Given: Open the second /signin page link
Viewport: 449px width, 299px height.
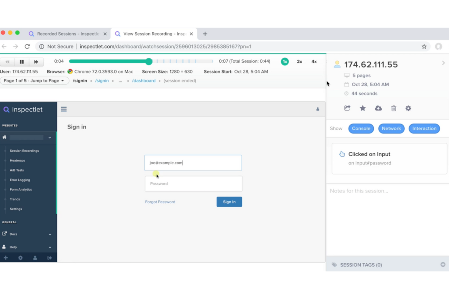Looking at the screenshot, I should pyautogui.click(x=102, y=81).
